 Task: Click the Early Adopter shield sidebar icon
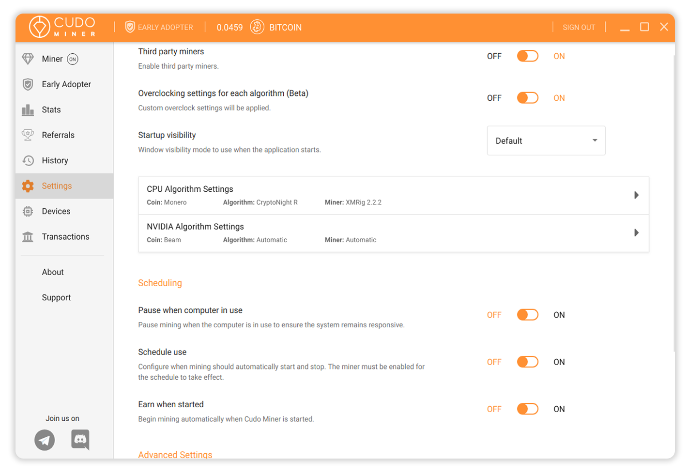coord(28,84)
